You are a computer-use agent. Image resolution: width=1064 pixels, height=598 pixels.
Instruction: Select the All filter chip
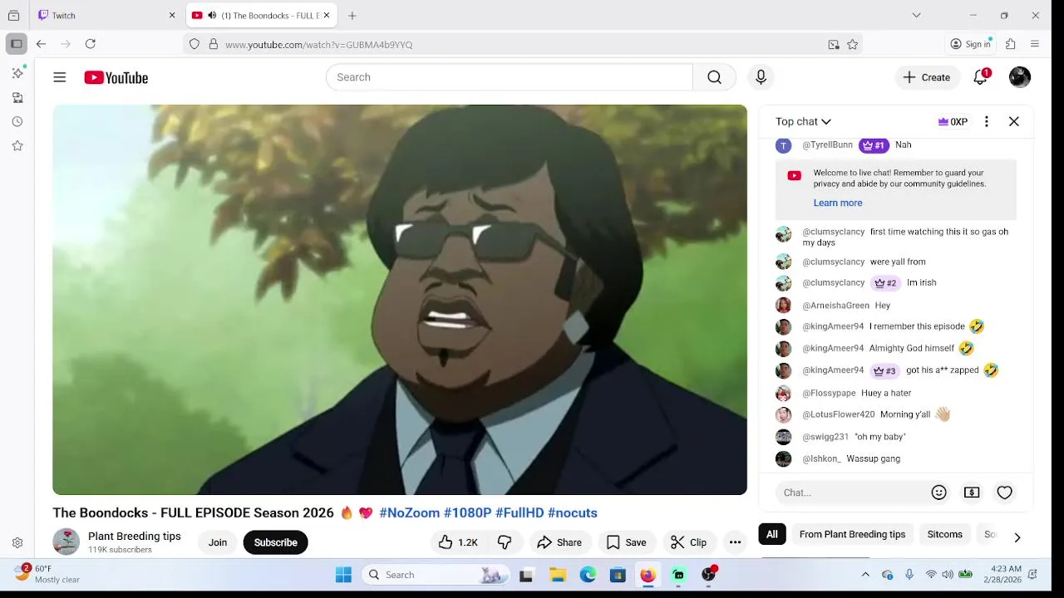tap(772, 534)
